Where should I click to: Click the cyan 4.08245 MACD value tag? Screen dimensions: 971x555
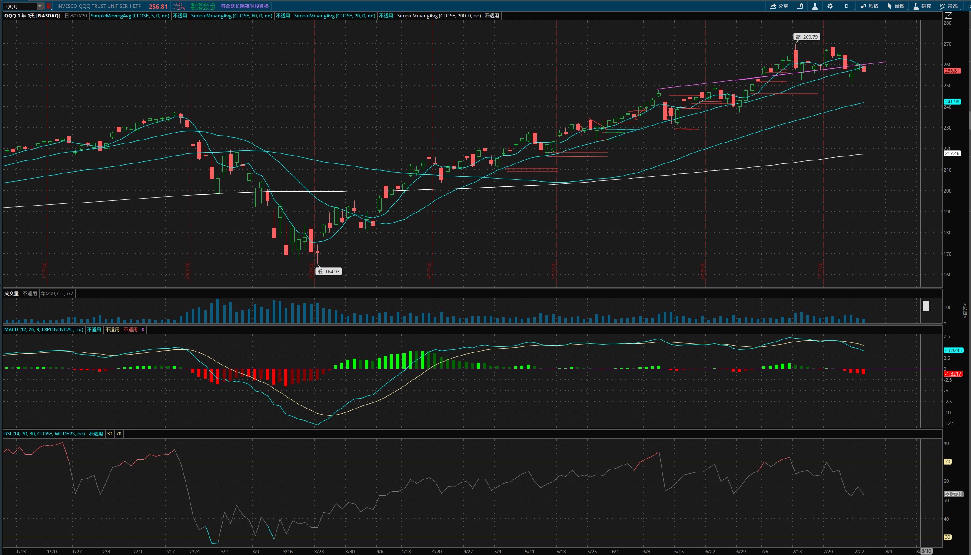(x=953, y=350)
